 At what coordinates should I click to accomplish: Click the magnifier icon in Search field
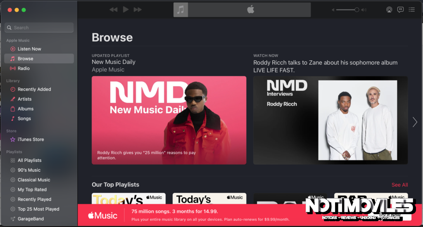click(9, 28)
